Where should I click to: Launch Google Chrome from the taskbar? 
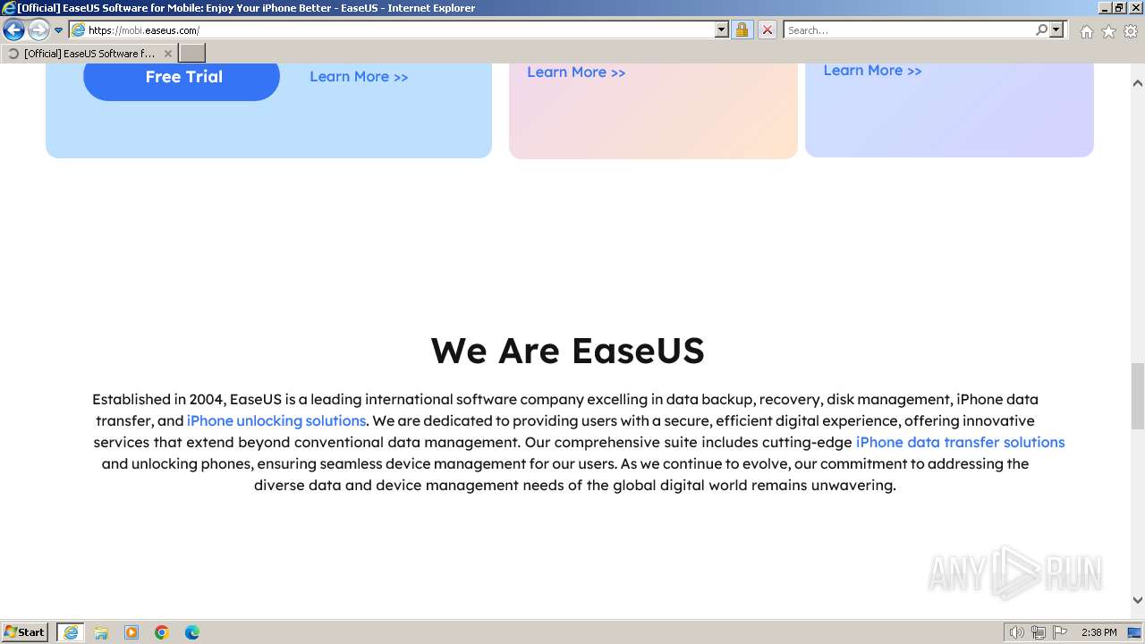(162, 632)
